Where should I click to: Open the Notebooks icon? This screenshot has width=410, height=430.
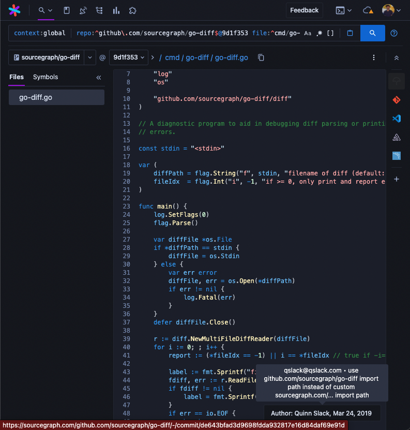(x=67, y=10)
